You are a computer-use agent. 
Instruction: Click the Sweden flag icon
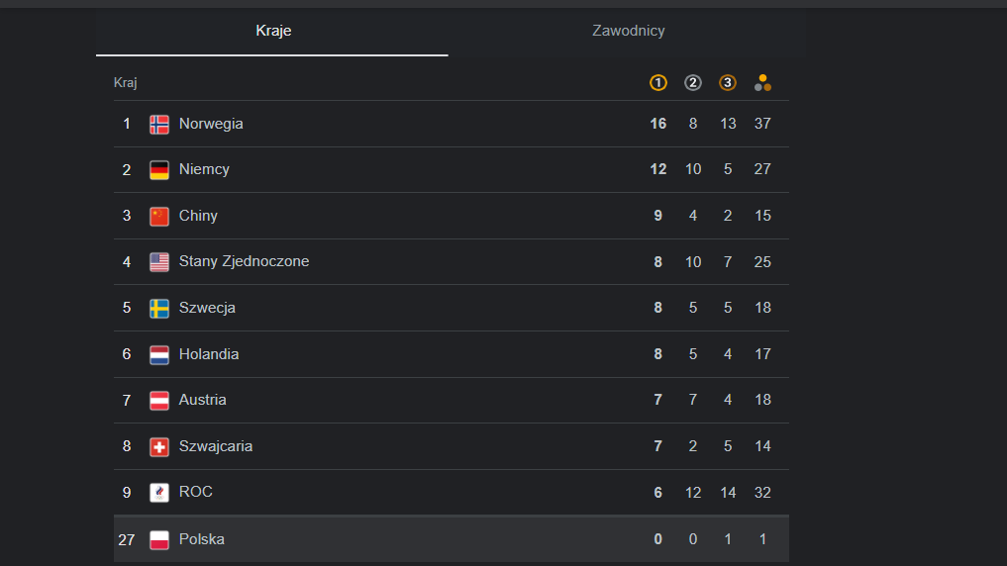point(159,308)
